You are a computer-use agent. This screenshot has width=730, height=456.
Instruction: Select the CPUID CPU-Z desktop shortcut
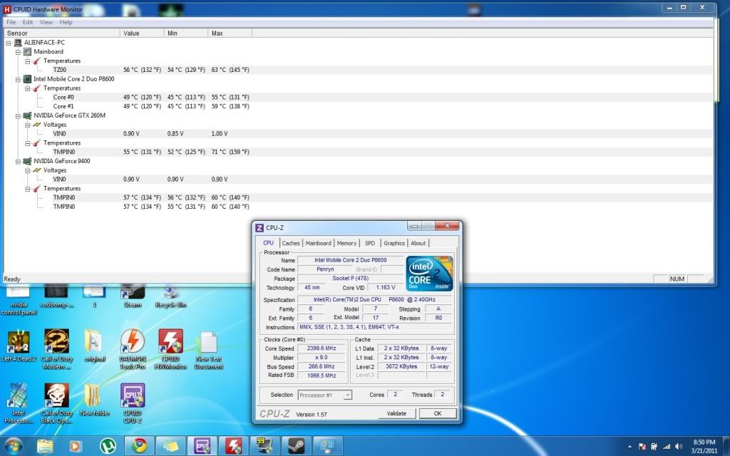pyautogui.click(x=133, y=403)
